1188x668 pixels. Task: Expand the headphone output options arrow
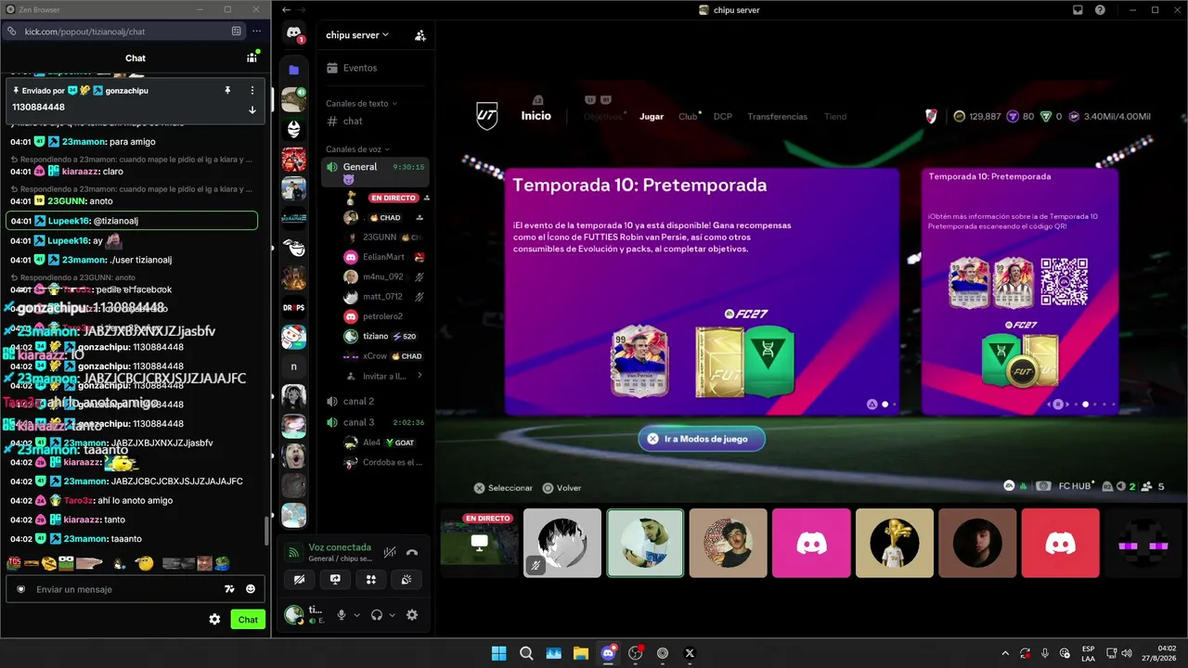click(392, 615)
